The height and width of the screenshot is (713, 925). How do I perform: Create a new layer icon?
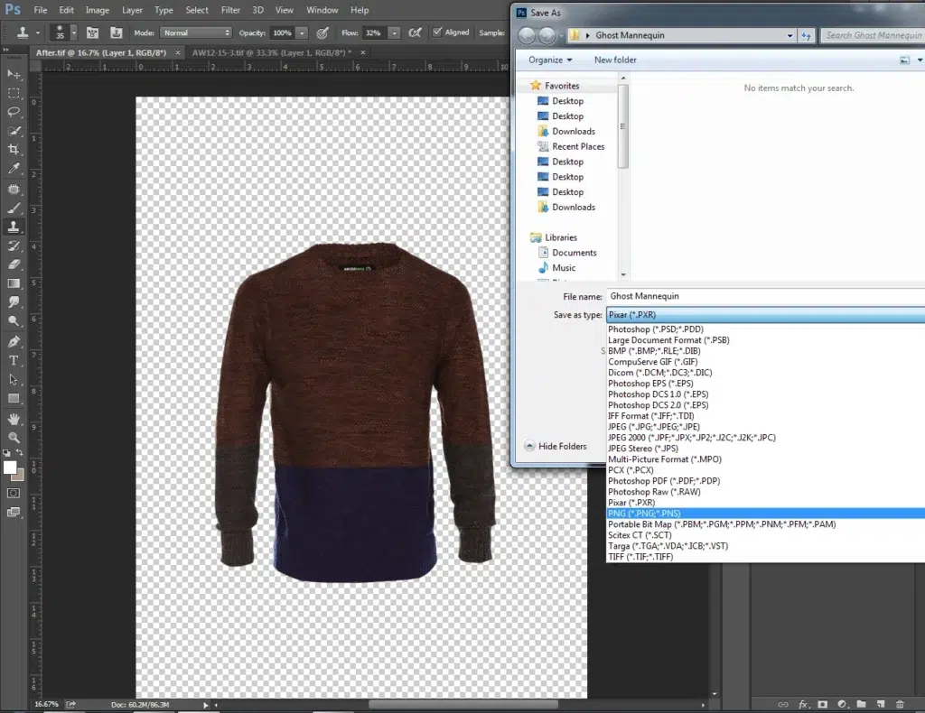click(x=881, y=704)
